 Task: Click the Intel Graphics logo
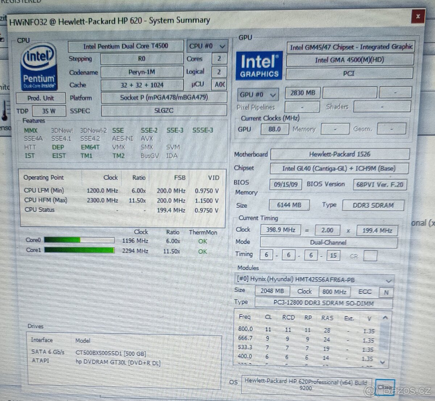pyautogui.click(x=258, y=66)
